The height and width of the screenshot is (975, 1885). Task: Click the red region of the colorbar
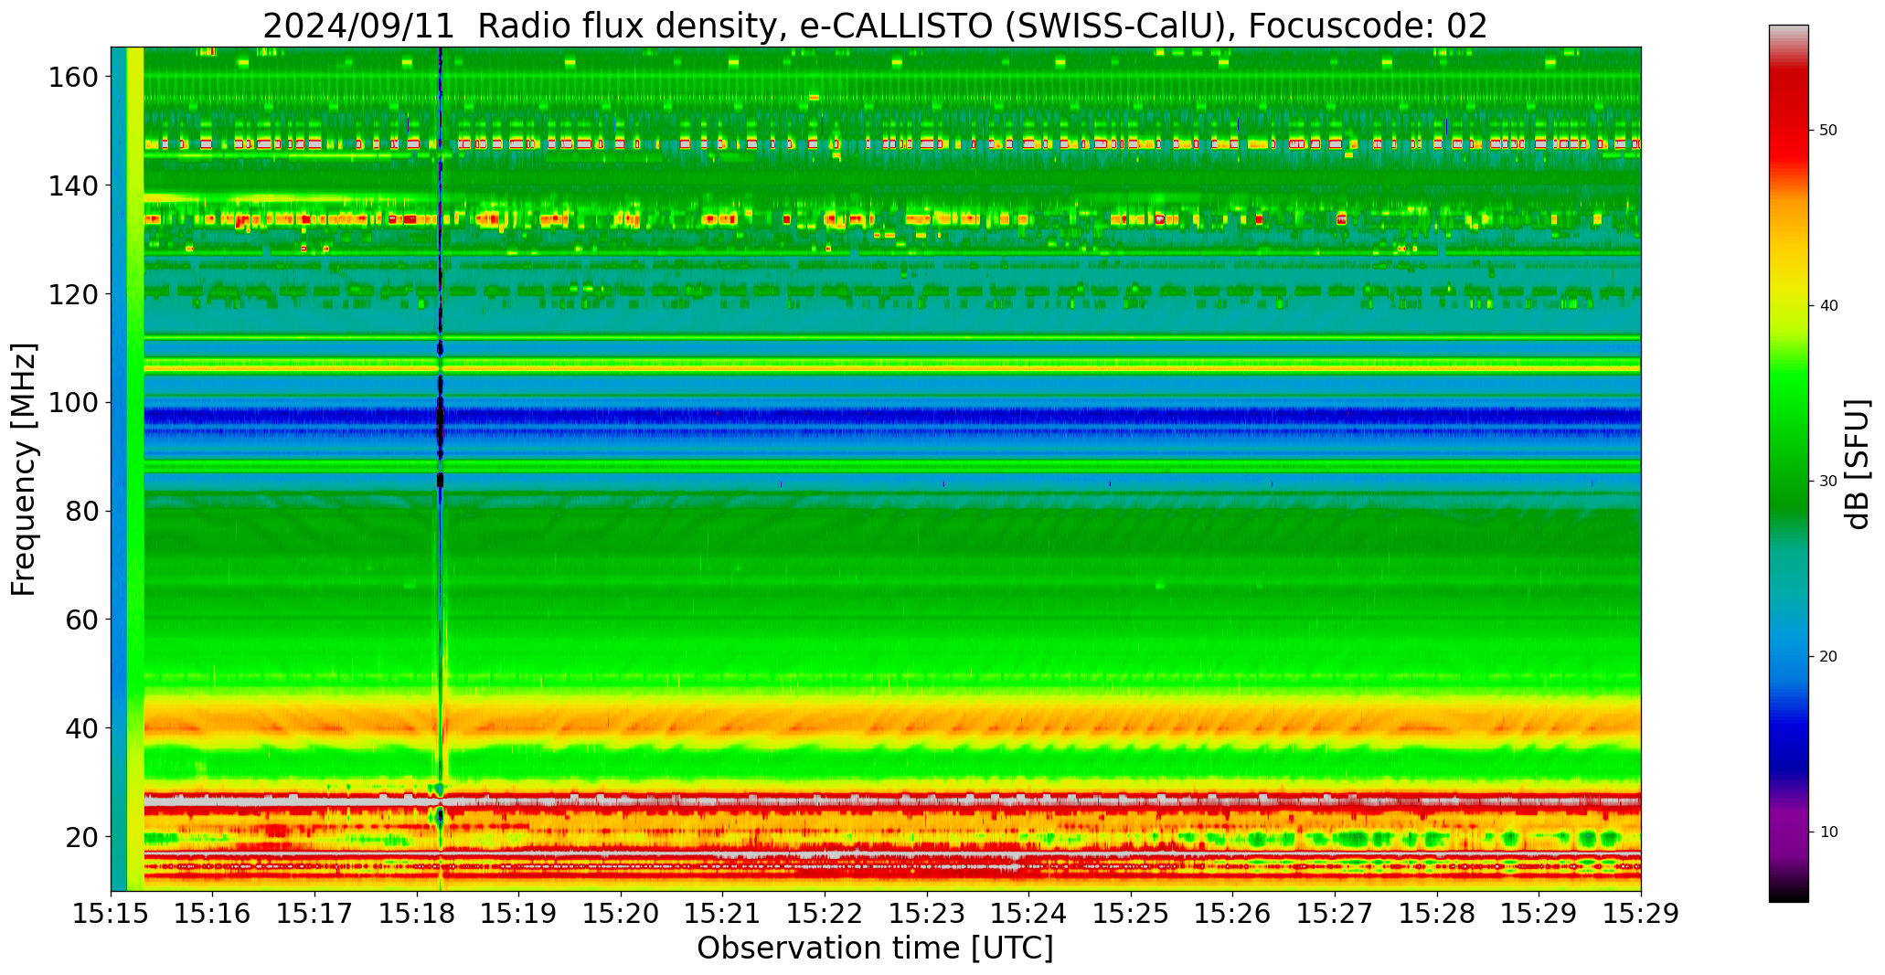tap(1788, 123)
